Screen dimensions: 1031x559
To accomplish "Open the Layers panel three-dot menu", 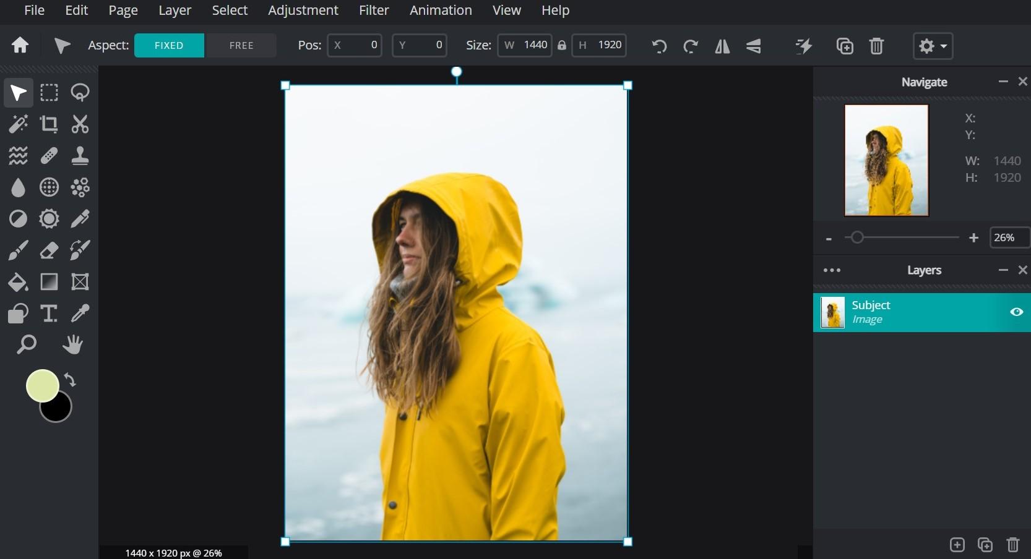I will point(832,270).
